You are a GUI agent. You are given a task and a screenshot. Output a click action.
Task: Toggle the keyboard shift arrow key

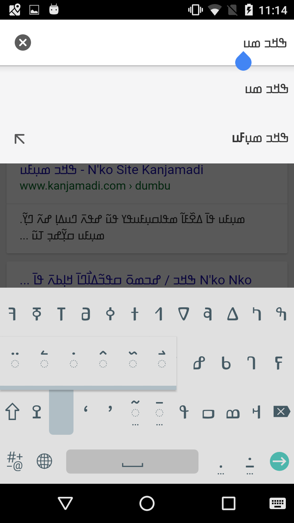click(x=12, y=412)
